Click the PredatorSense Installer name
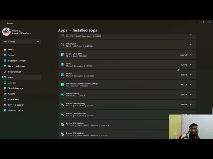The width and height of the screenshot is (213, 159). point(76,113)
